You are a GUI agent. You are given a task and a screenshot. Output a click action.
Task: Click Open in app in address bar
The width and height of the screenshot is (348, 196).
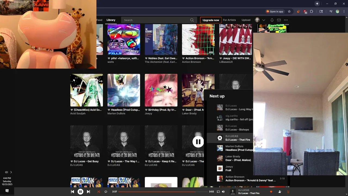(275, 11)
